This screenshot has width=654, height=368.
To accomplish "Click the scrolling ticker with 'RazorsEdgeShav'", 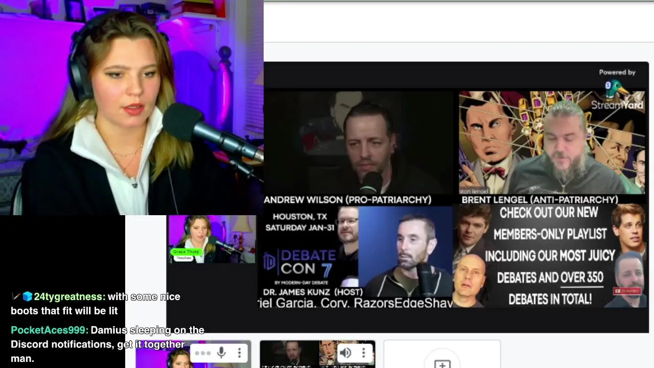I will 355,303.
